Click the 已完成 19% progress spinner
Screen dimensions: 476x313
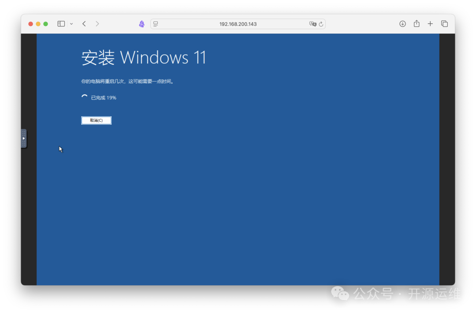[x=98, y=97]
